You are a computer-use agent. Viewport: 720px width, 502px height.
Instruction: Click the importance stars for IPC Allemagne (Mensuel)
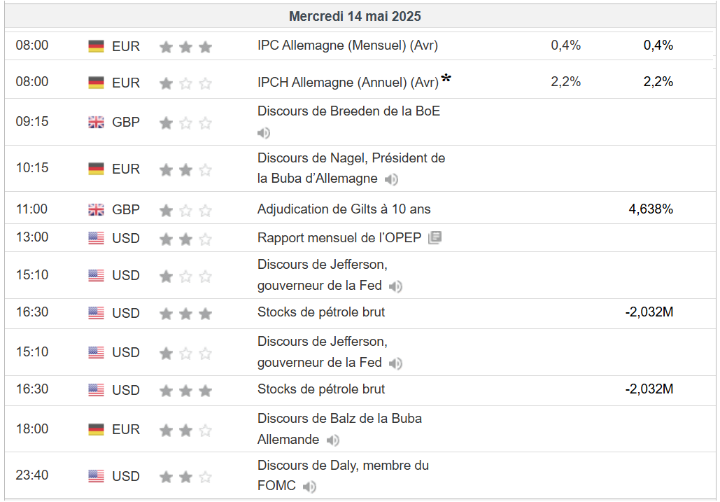point(185,47)
